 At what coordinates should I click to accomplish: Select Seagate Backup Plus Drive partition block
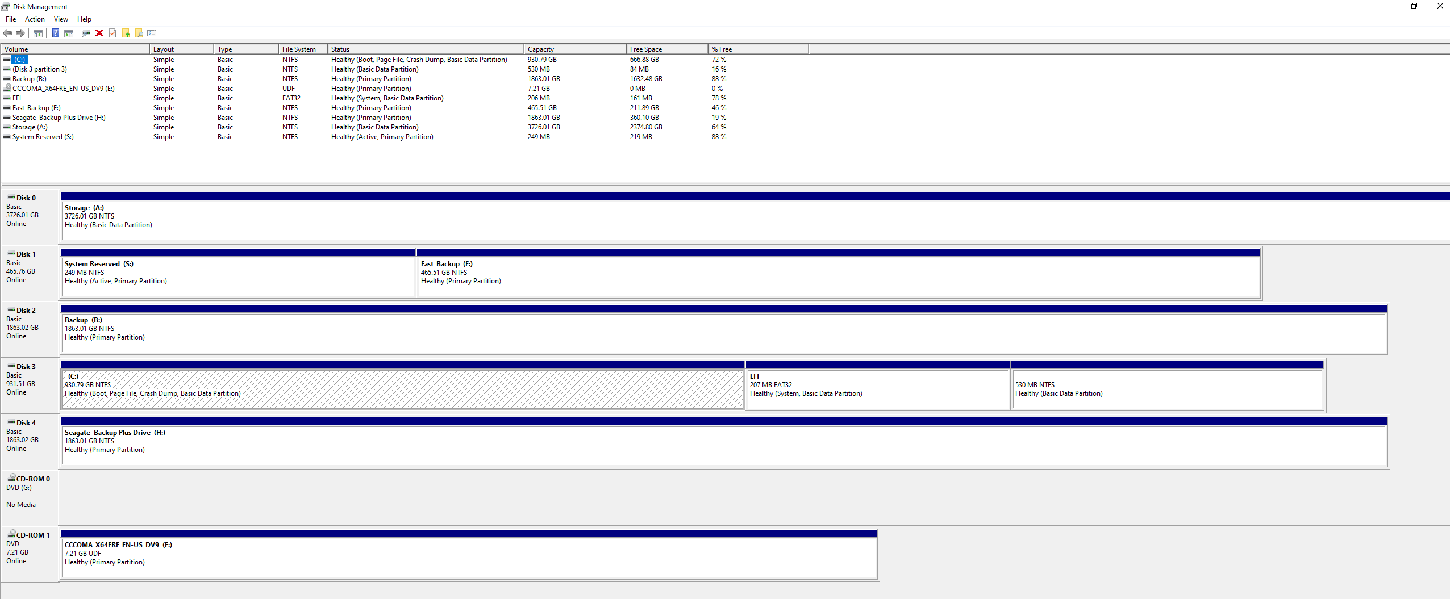coord(724,441)
